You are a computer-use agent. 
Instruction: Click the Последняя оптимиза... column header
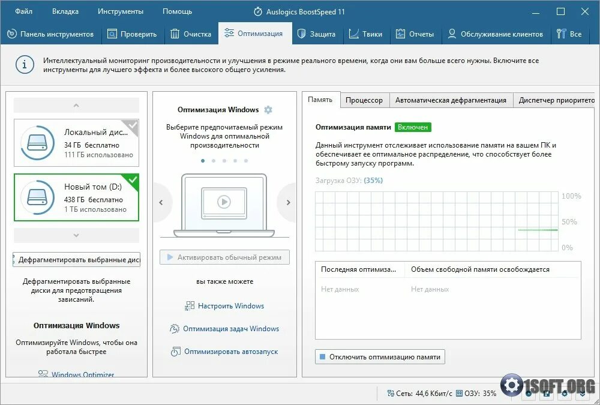(x=359, y=269)
